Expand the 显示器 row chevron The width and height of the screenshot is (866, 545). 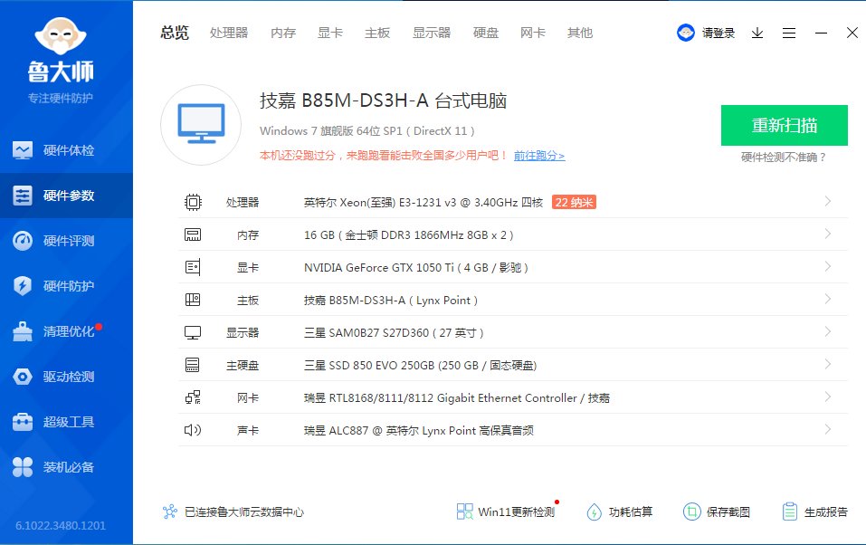coord(827,331)
